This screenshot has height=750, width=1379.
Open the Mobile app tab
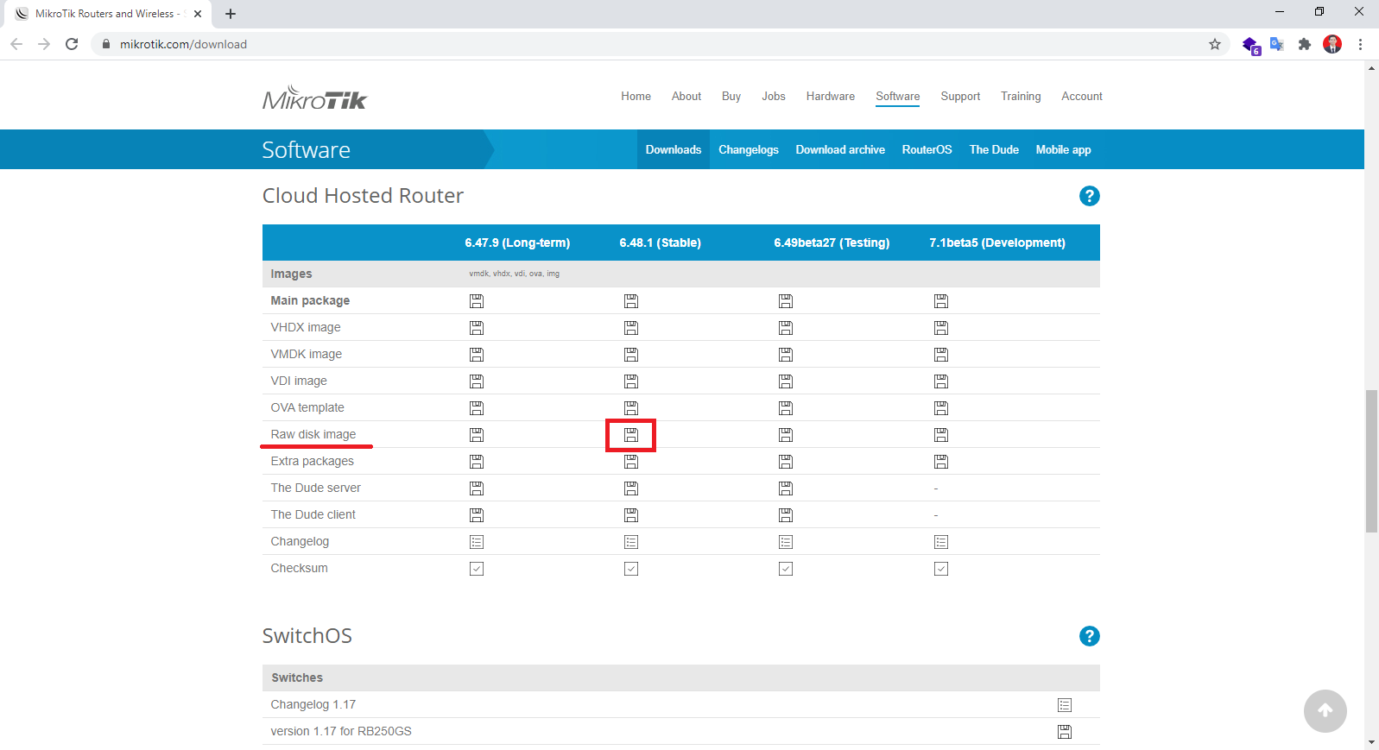(1063, 149)
